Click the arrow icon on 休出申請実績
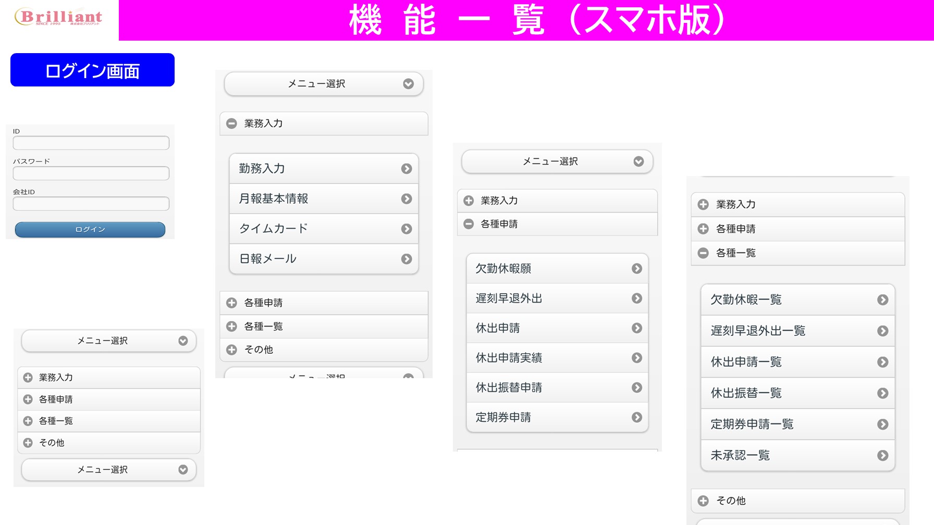The height and width of the screenshot is (525, 934). point(636,358)
